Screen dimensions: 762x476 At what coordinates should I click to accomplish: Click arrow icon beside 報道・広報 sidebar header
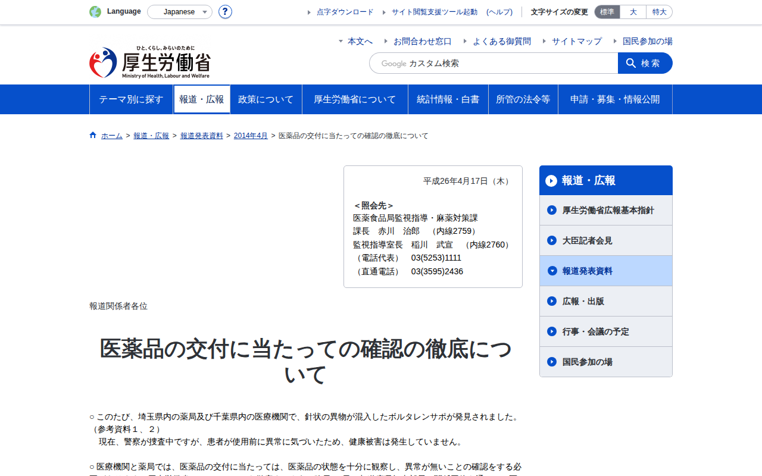551,180
